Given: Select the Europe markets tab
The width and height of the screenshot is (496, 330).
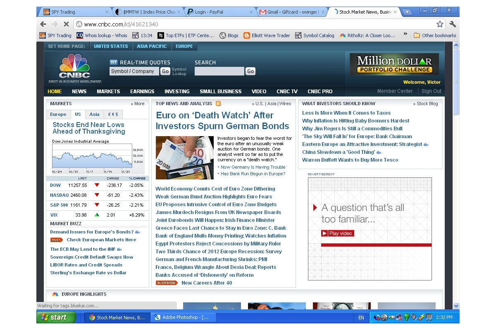Looking at the screenshot, I should 58,114.
